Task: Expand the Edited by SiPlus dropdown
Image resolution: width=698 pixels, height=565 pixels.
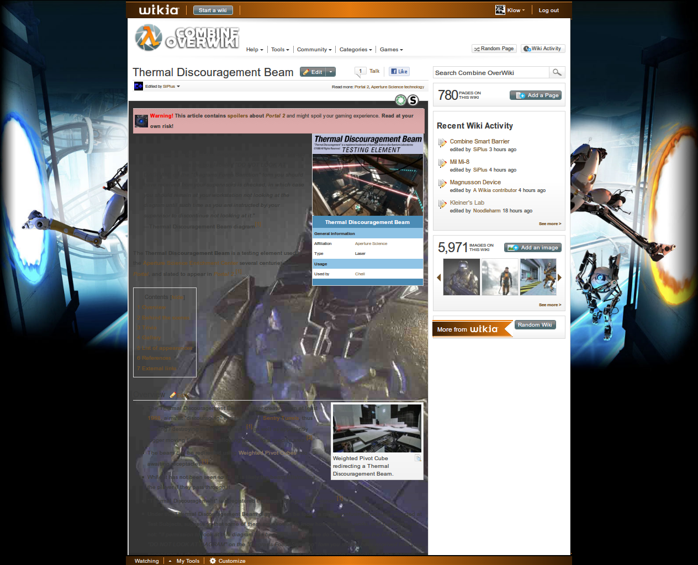Action: point(163,86)
